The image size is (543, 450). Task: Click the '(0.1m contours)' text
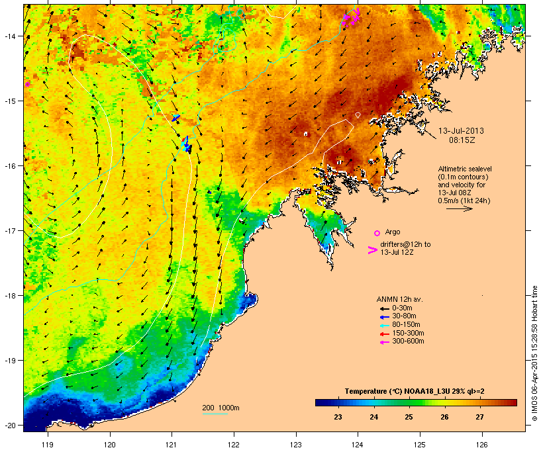(463, 177)
